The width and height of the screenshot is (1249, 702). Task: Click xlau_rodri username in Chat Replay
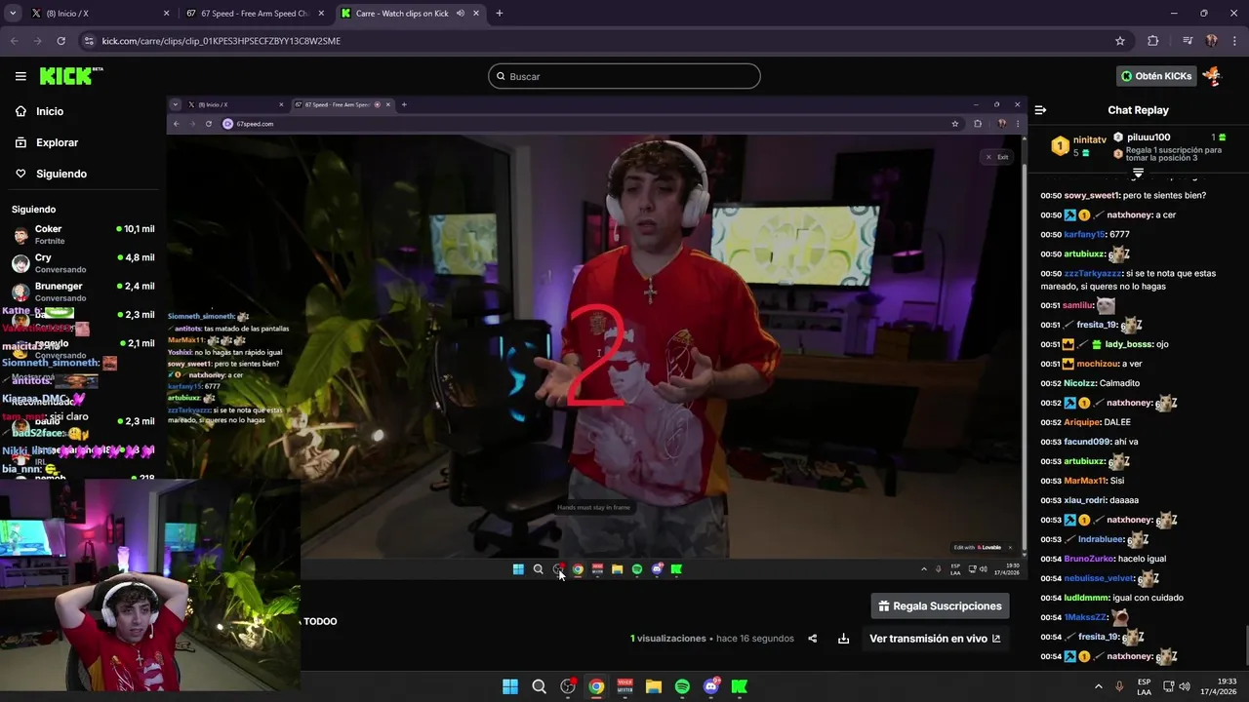click(1086, 500)
